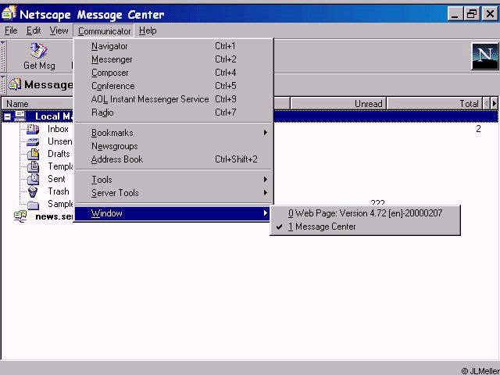Click the Trash bin icon
Screen dimensions: 500x375
33,191
